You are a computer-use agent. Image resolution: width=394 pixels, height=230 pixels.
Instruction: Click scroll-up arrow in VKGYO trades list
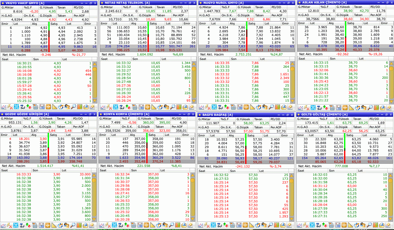tap(95, 63)
